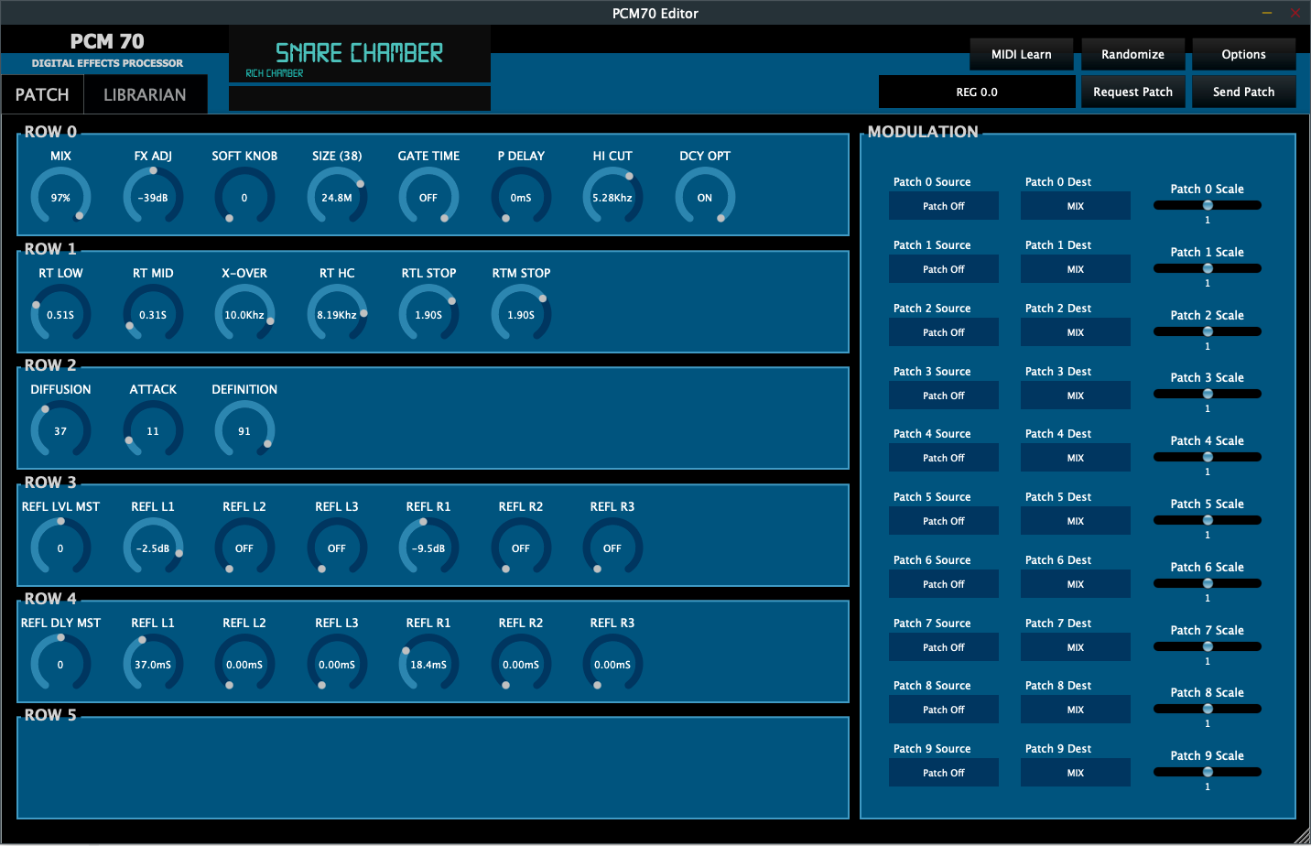This screenshot has height=846, width=1311.
Task: Click the REG 0.0 register display
Action: (x=977, y=92)
